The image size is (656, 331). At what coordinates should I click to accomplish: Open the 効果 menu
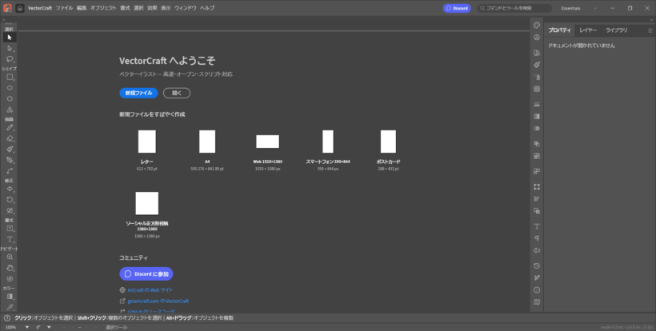tap(152, 8)
